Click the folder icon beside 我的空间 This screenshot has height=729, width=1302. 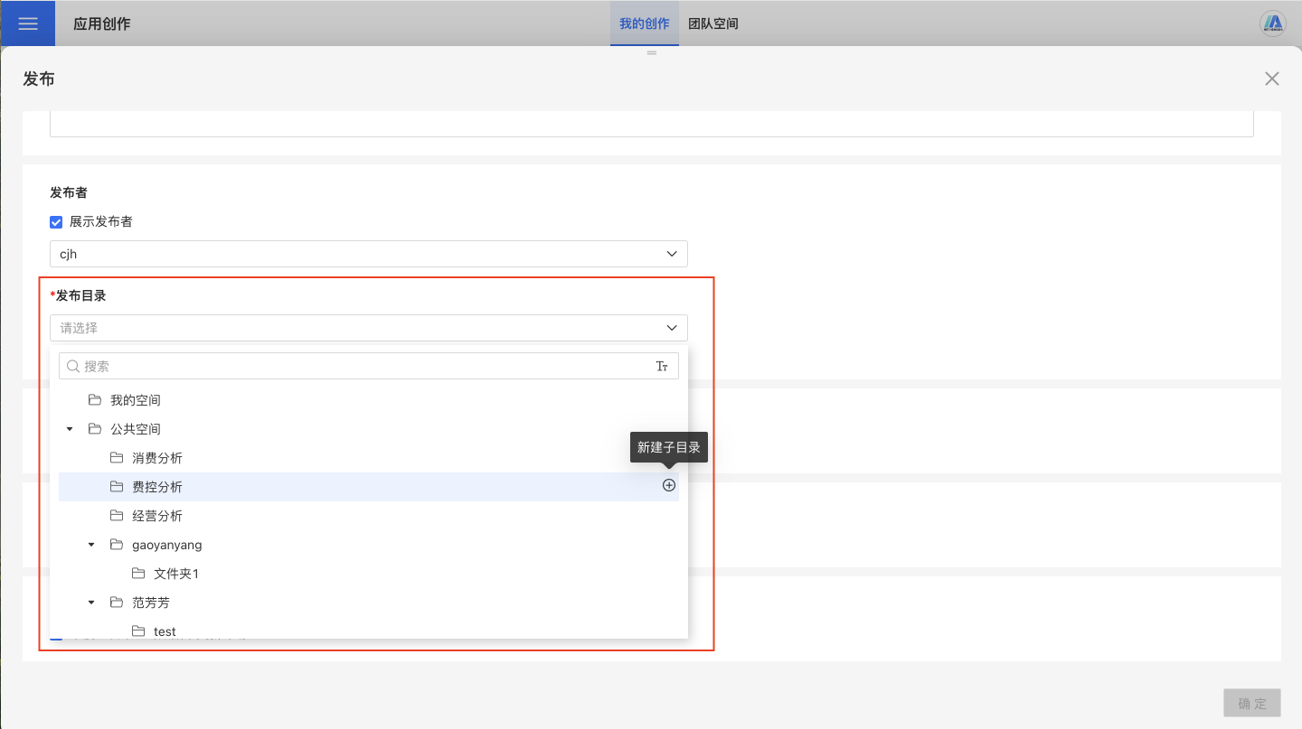point(95,400)
